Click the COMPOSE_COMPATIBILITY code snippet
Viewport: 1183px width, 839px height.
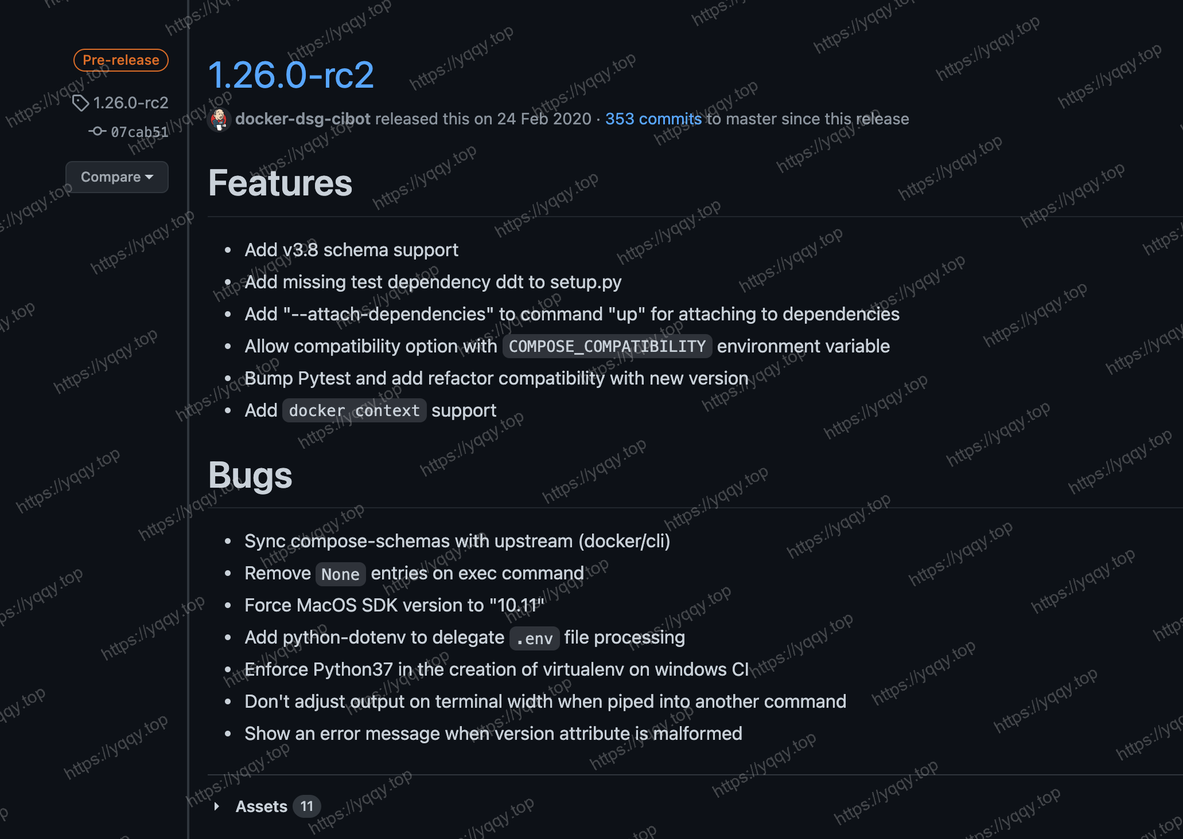pos(607,346)
